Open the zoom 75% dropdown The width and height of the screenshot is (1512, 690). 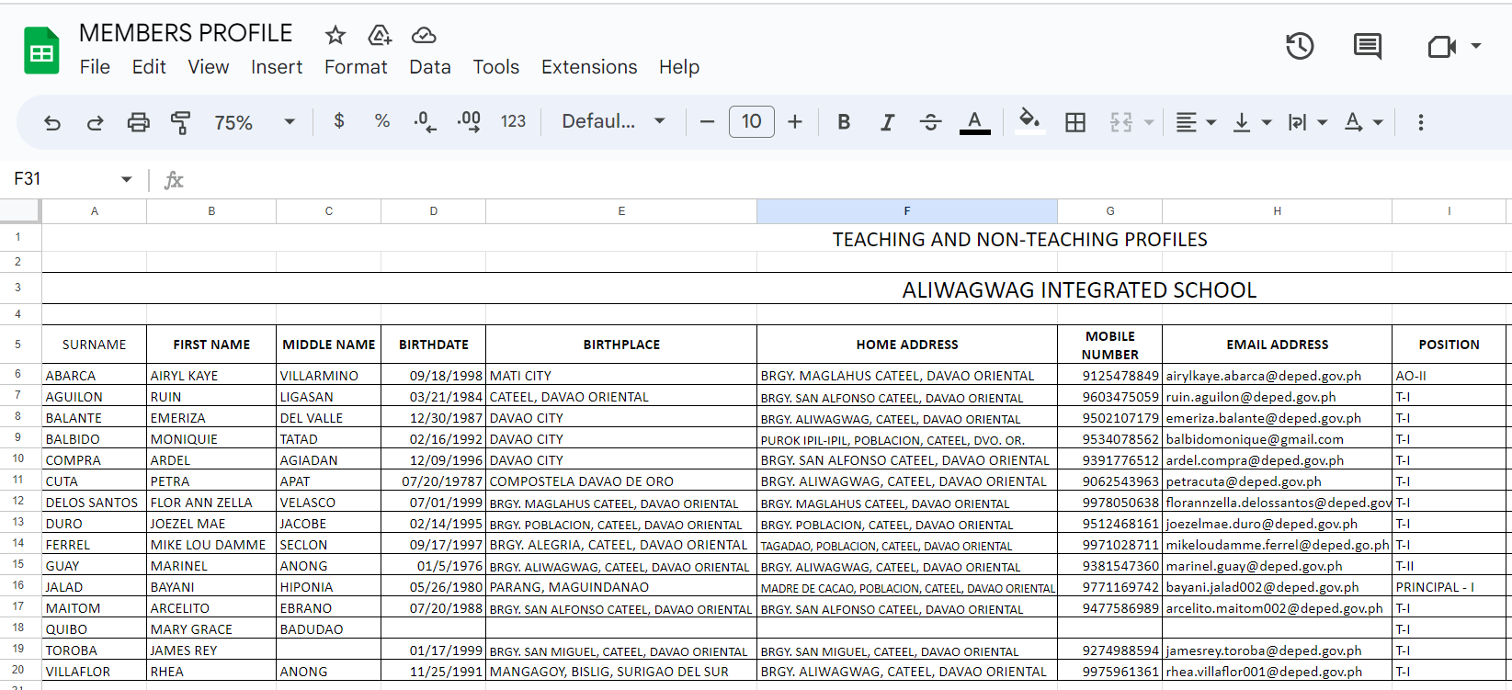coord(255,122)
